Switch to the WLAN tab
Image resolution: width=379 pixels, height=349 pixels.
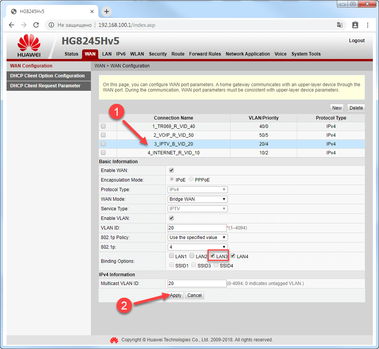tap(137, 54)
